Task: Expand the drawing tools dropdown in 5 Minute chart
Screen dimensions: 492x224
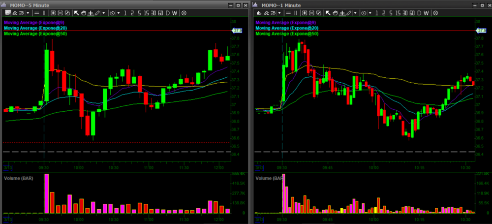Action: click(x=103, y=13)
